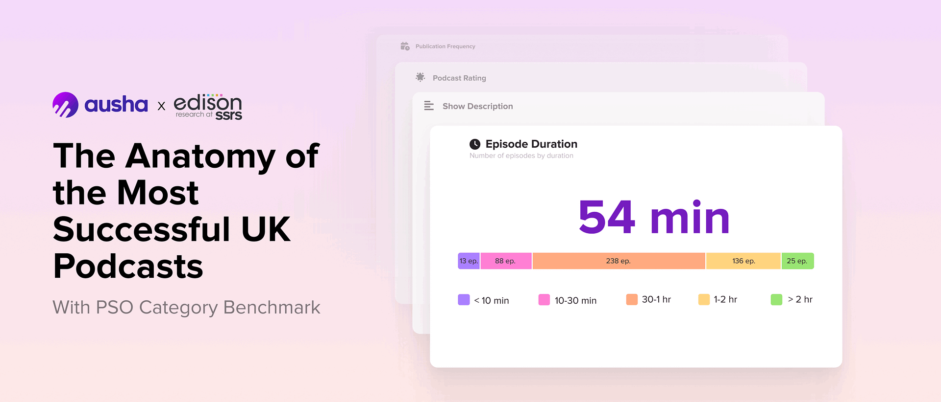Select the orange 30-1 hr legend swatch
The width and height of the screenshot is (941, 402).
(x=632, y=299)
